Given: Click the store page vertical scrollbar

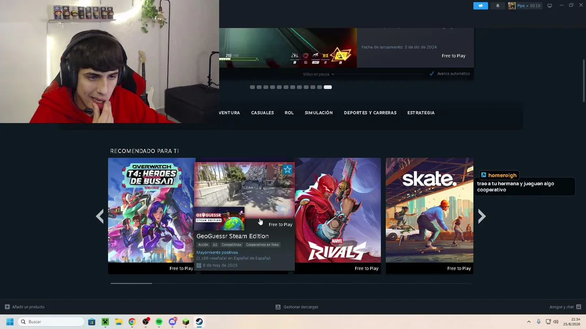Looking at the screenshot, I should point(584,80).
